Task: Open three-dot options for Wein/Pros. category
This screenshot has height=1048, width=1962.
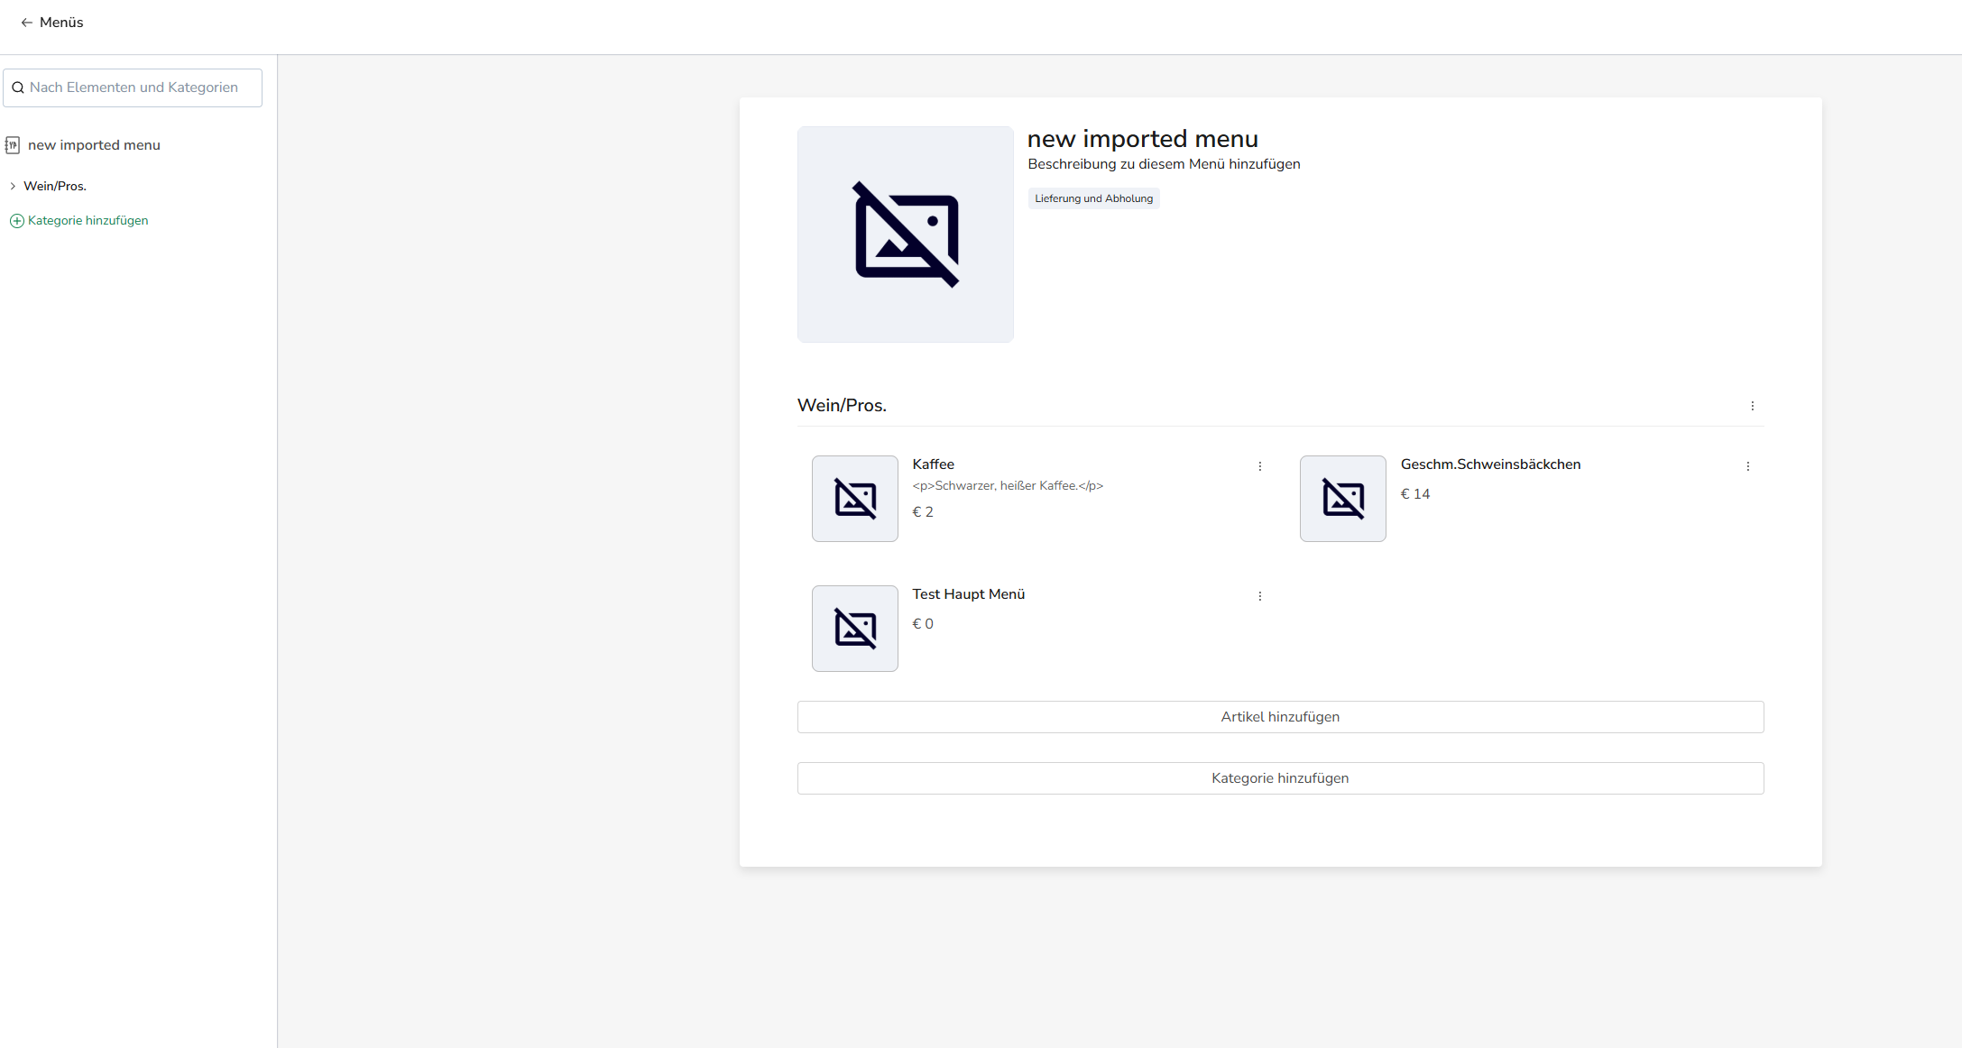Action: click(1752, 406)
